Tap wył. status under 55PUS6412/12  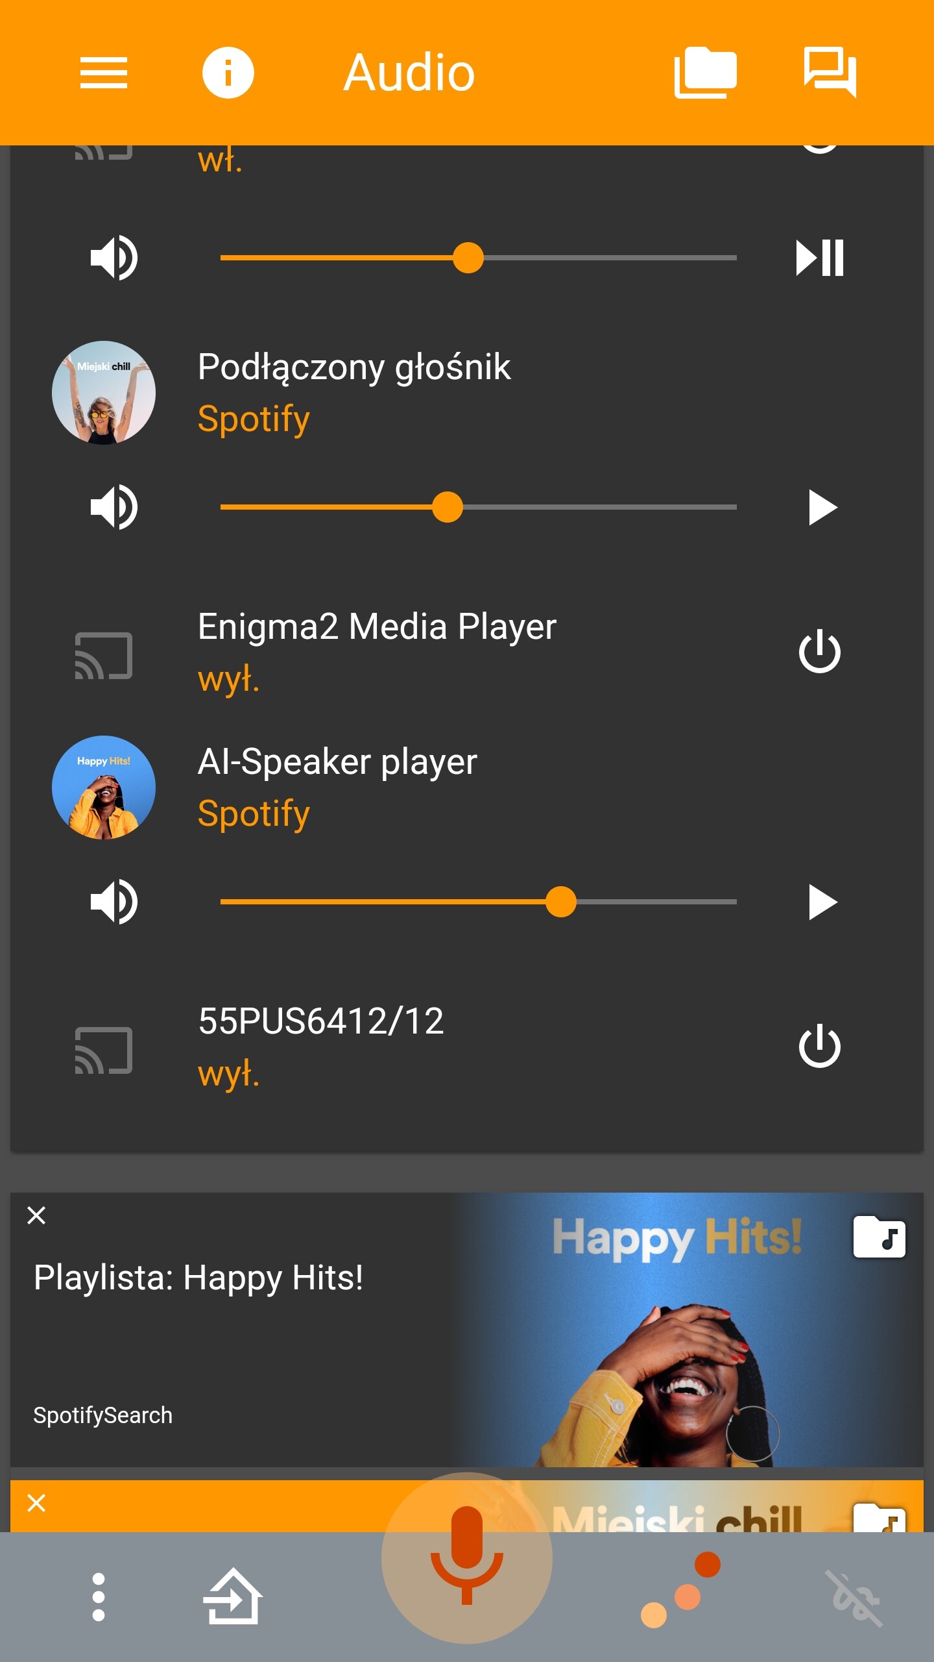coord(228,1074)
